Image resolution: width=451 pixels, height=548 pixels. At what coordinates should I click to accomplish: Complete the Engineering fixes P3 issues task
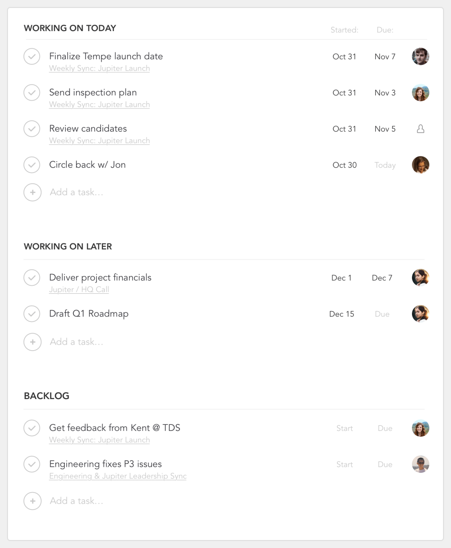click(32, 464)
